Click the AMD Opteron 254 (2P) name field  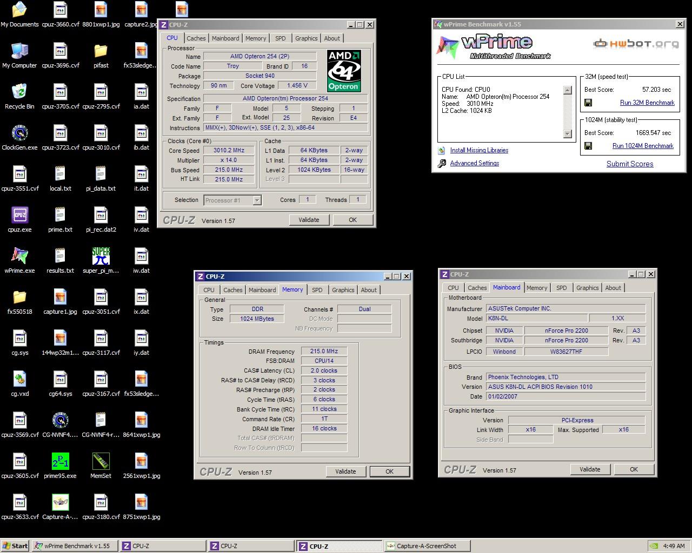(x=259, y=56)
